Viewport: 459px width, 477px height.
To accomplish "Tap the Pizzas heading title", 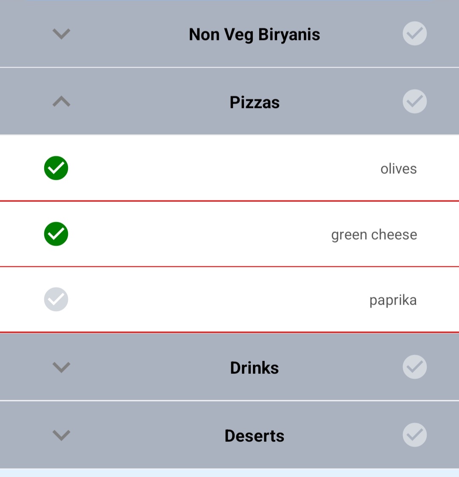I will pos(255,102).
